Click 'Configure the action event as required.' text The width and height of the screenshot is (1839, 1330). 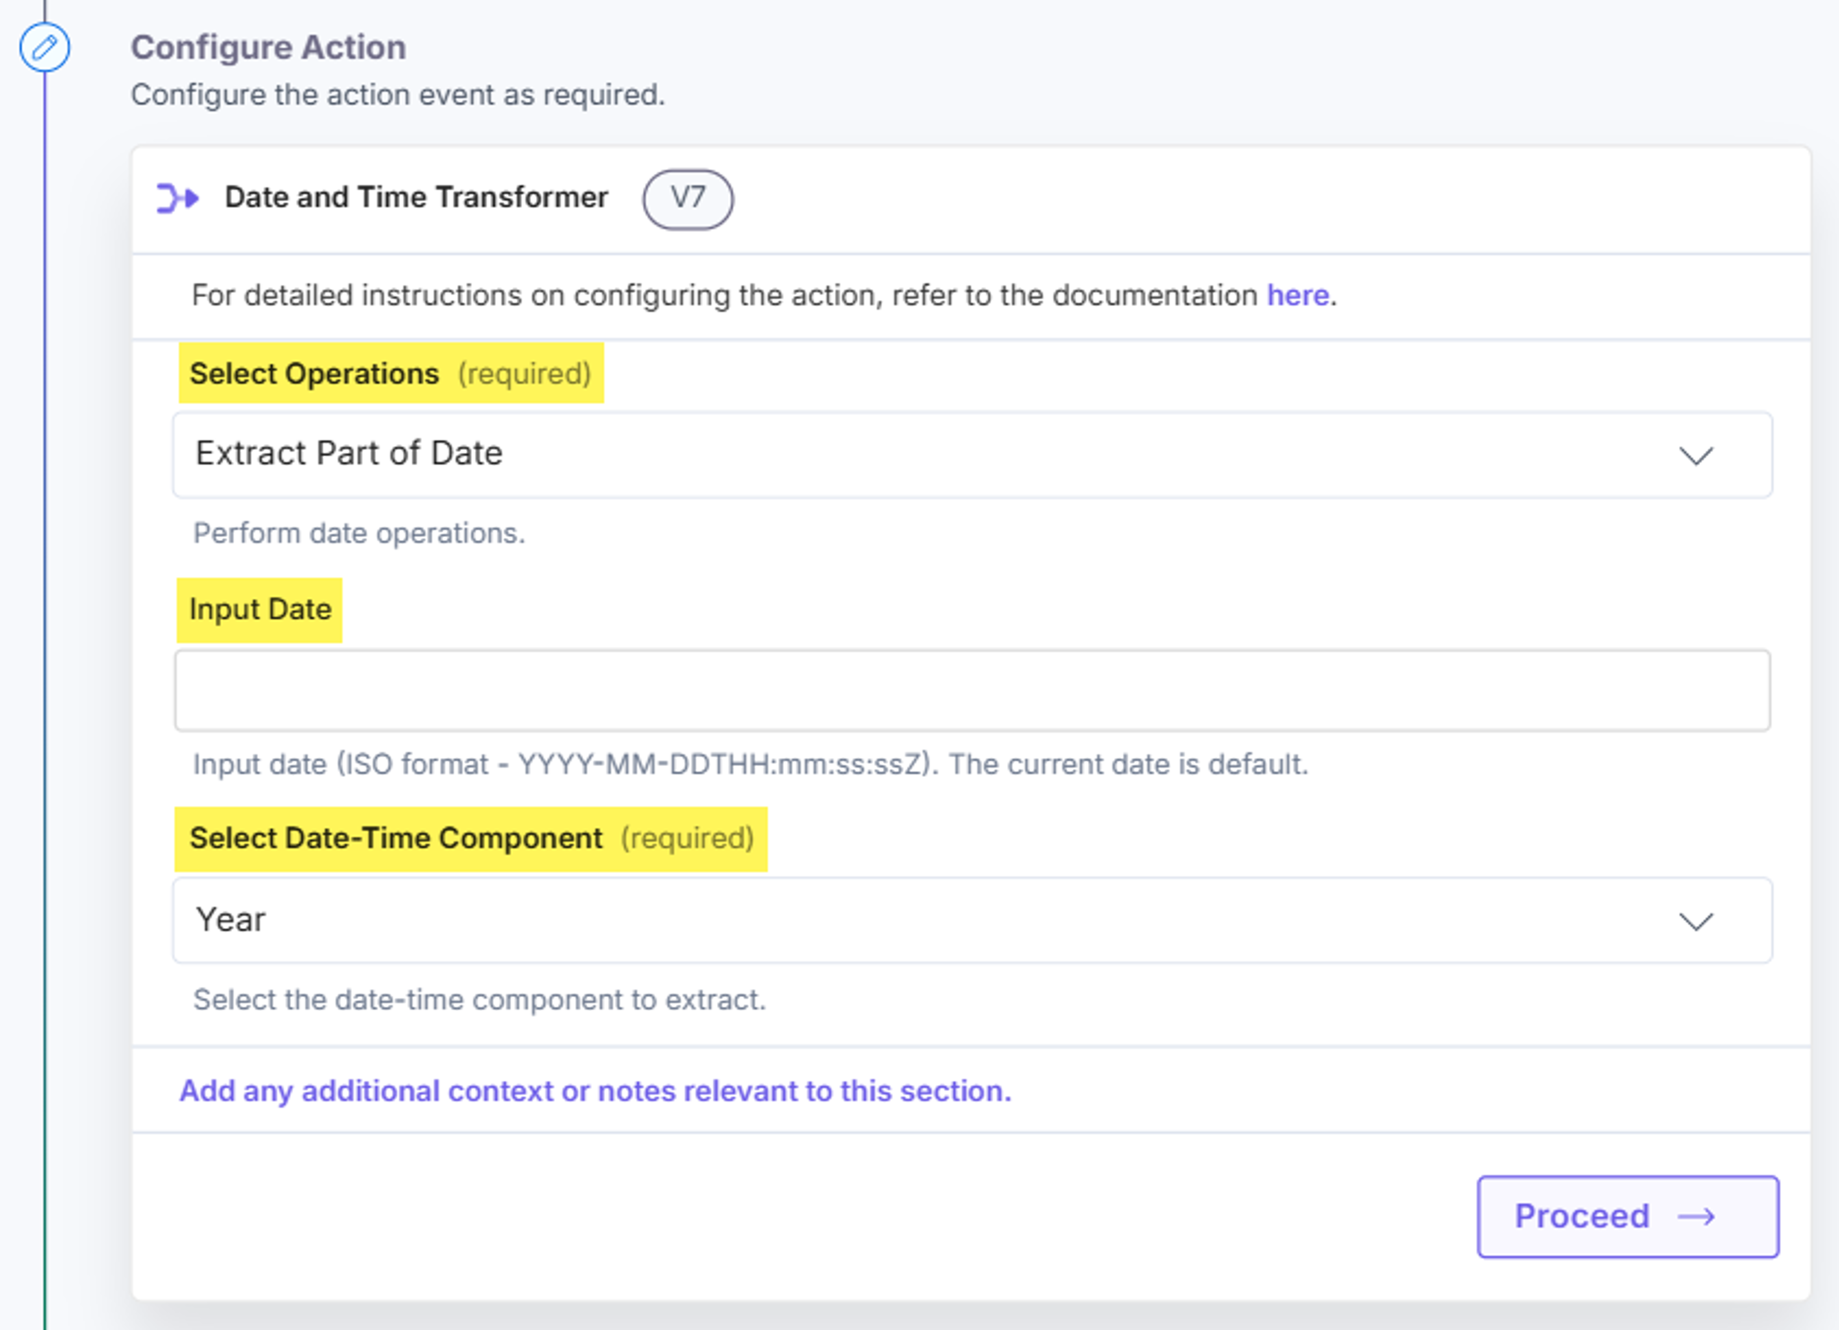[397, 95]
